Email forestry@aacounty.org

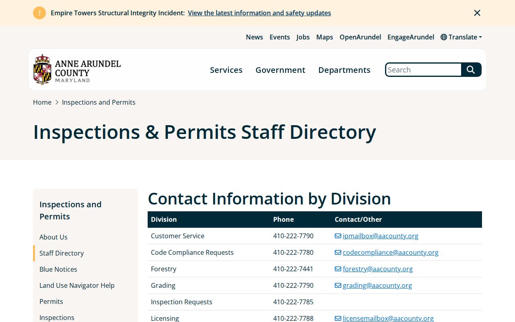coord(378,269)
